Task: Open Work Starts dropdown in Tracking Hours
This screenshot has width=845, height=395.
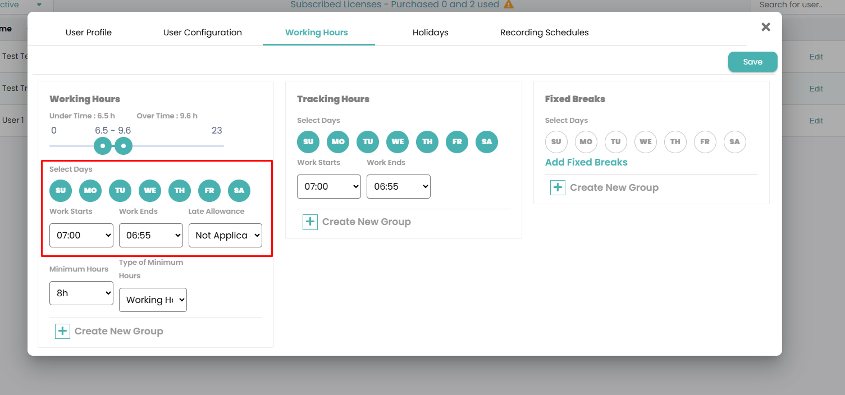Action: pyautogui.click(x=329, y=186)
